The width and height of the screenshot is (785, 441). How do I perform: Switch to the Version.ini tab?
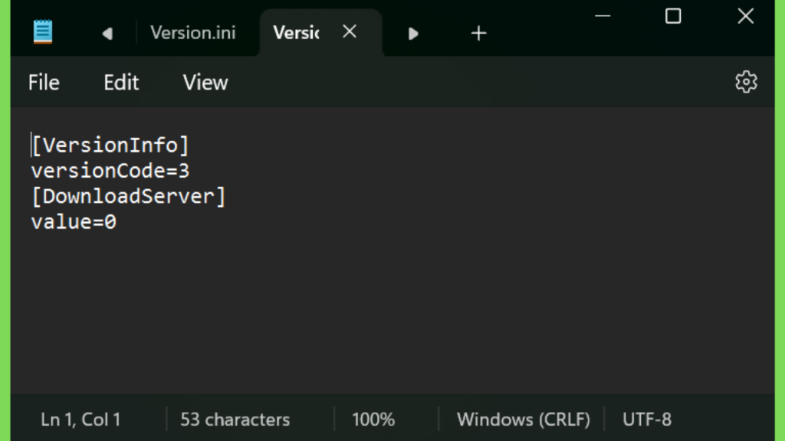point(192,33)
